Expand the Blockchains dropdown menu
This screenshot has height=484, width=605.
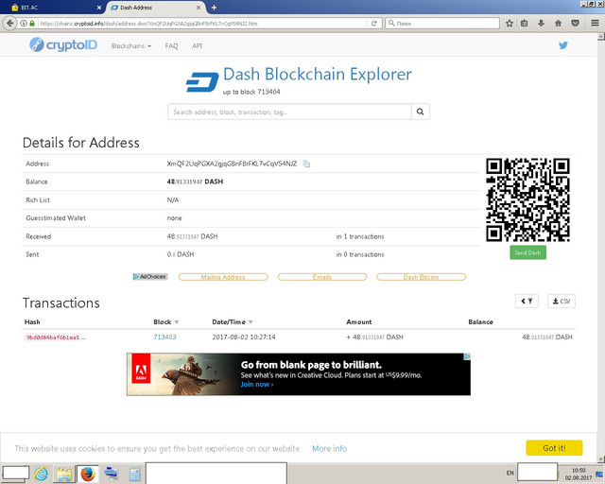click(130, 46)
